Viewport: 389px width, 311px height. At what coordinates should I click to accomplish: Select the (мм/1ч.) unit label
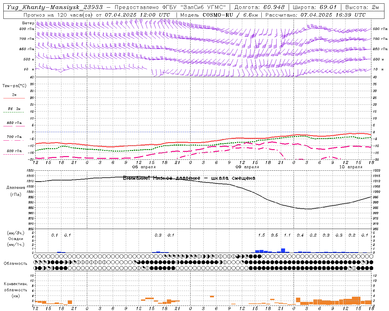coord(15,244)
